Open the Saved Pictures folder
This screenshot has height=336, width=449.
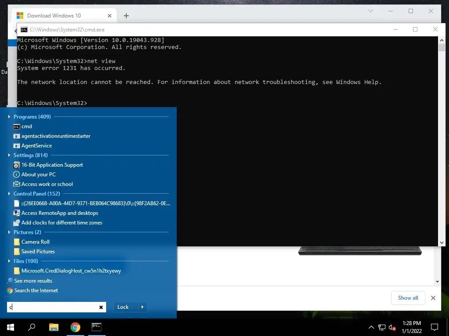(34, 252)
